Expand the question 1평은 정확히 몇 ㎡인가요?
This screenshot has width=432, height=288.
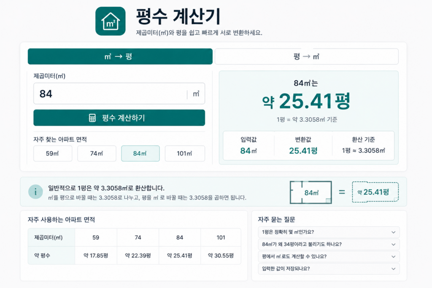pyautogui.click(x=329, y=232)
